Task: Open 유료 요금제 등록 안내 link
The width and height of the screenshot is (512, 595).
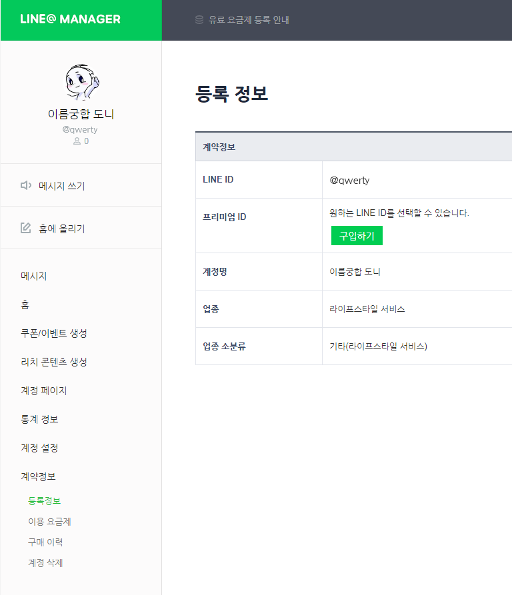Action: (249, 20)
